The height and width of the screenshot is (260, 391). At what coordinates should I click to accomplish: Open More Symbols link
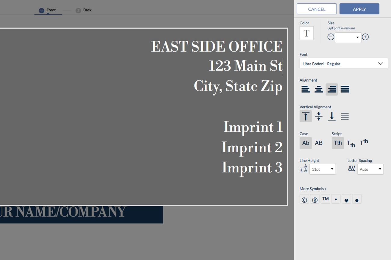click(x=313, y=189)
